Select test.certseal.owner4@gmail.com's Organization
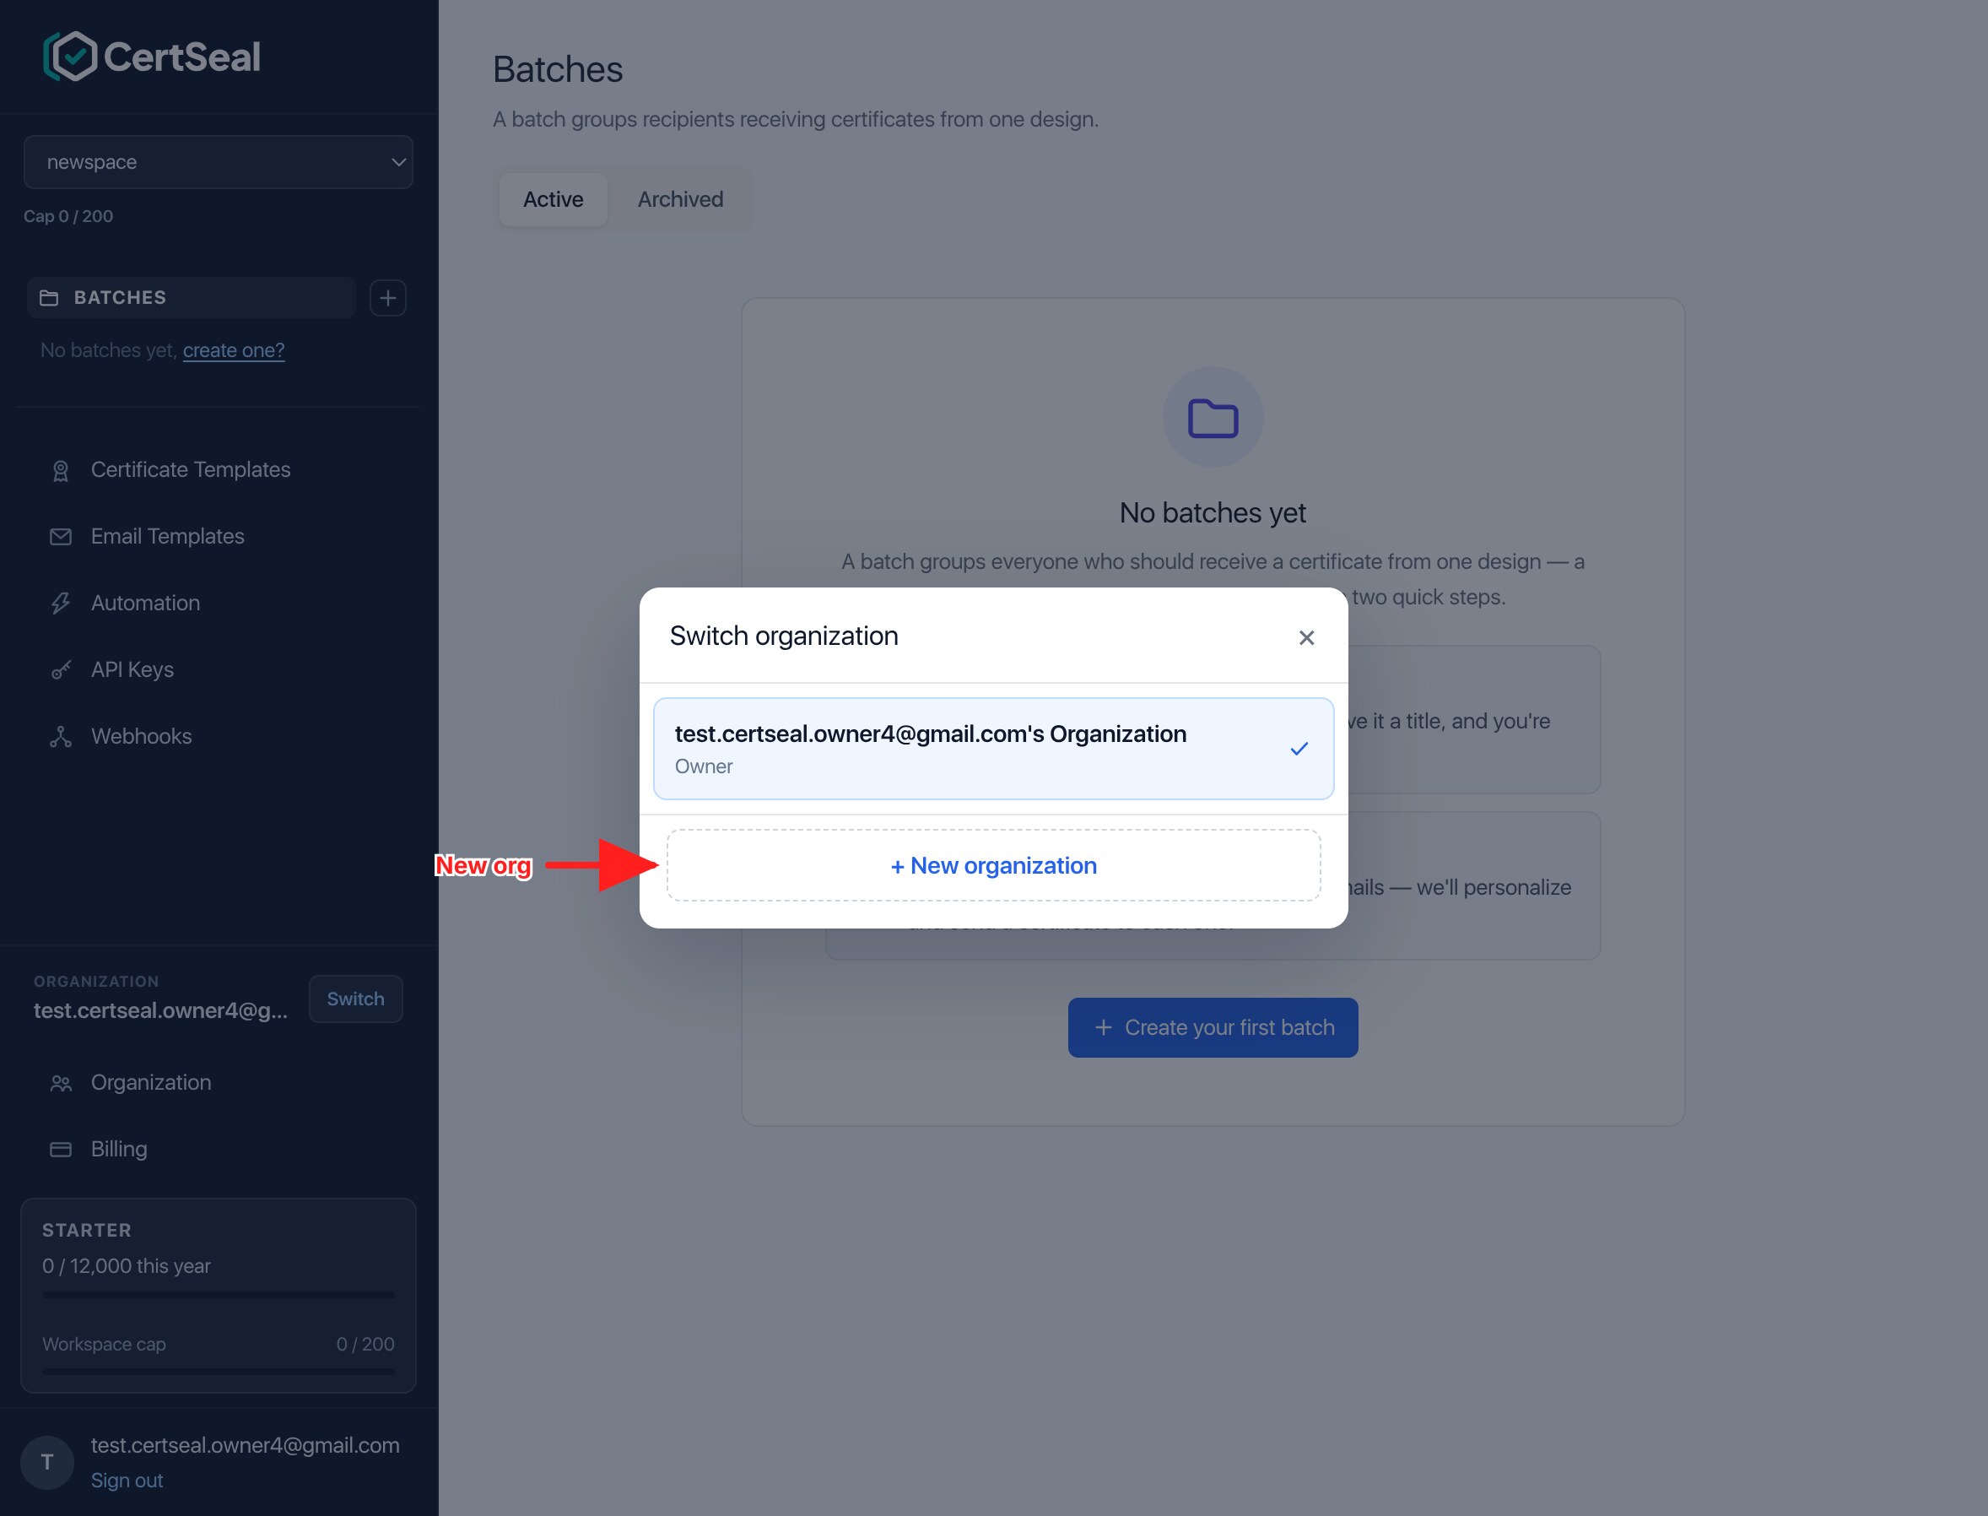This screenshot has width=1988, height=1516. tap(994, 748)
